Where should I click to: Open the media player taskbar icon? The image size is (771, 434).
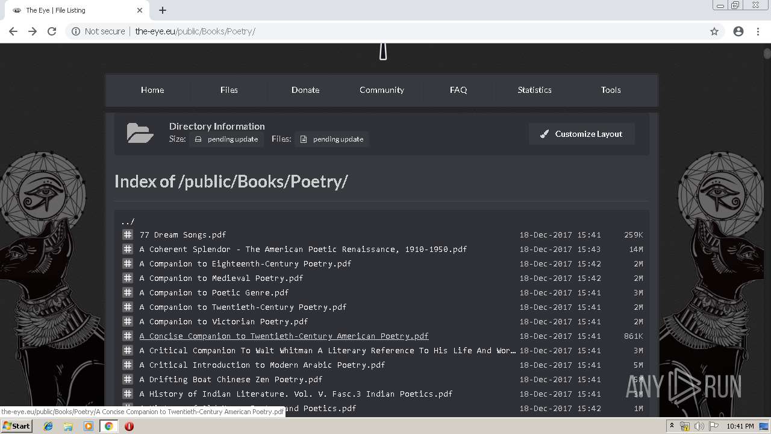tap(89, 426)
